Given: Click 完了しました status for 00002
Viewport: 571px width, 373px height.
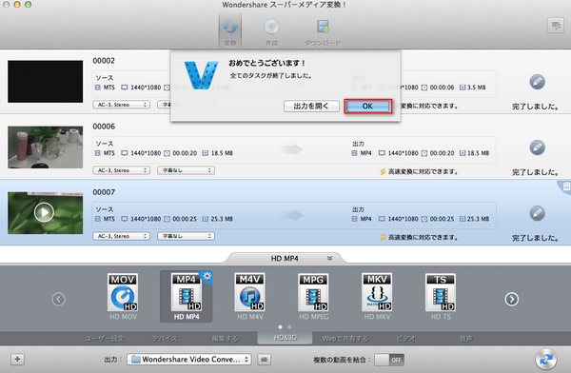Looking at the screenshot, I should [x=535, y=107].
